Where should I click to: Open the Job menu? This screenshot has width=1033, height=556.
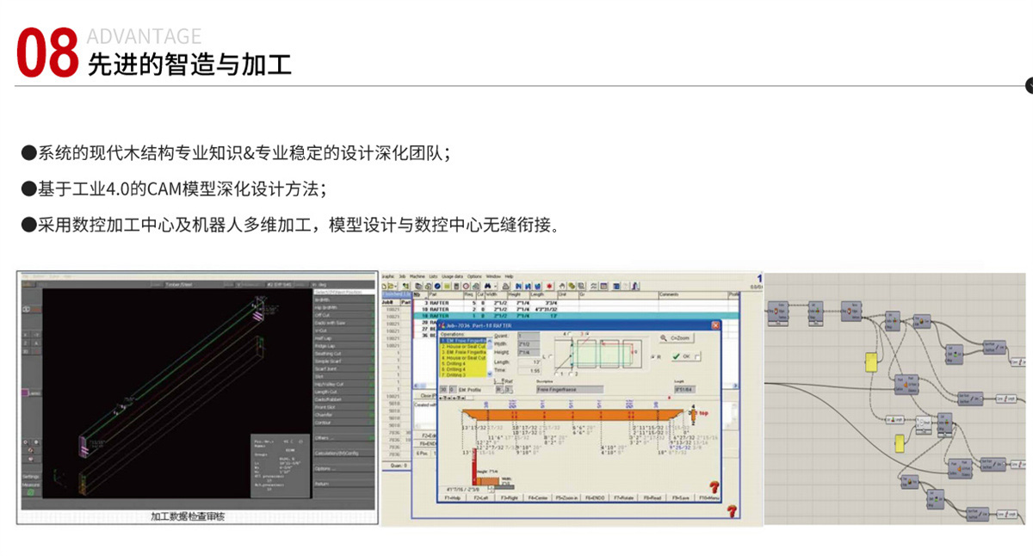pos(402,276)
